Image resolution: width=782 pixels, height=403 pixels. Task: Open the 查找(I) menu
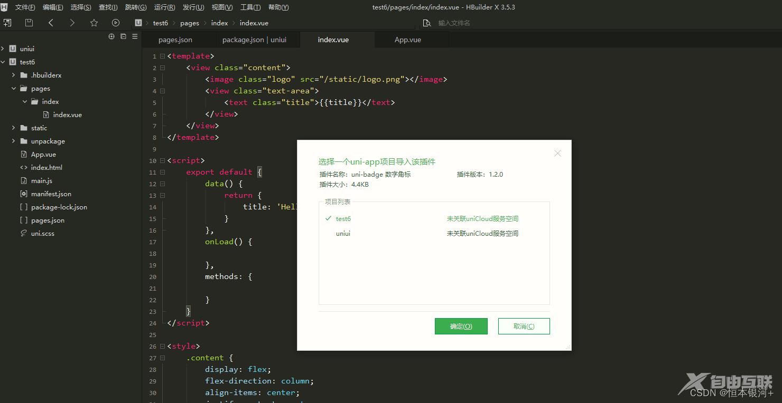pos(108,7)
